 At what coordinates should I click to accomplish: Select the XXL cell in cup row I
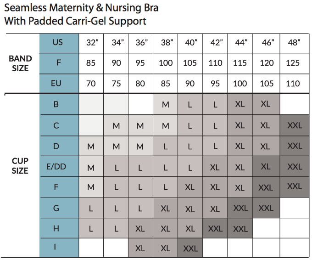(190, 249)
